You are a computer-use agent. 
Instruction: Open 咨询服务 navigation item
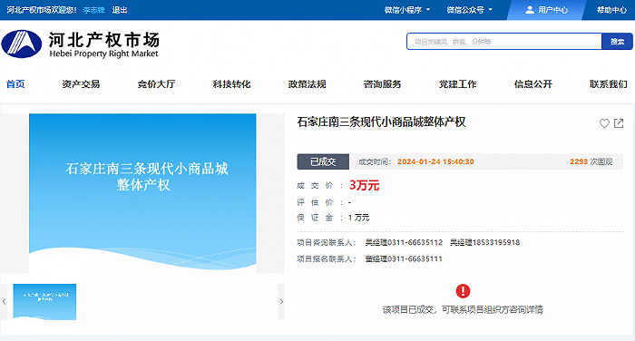(382, 83)
